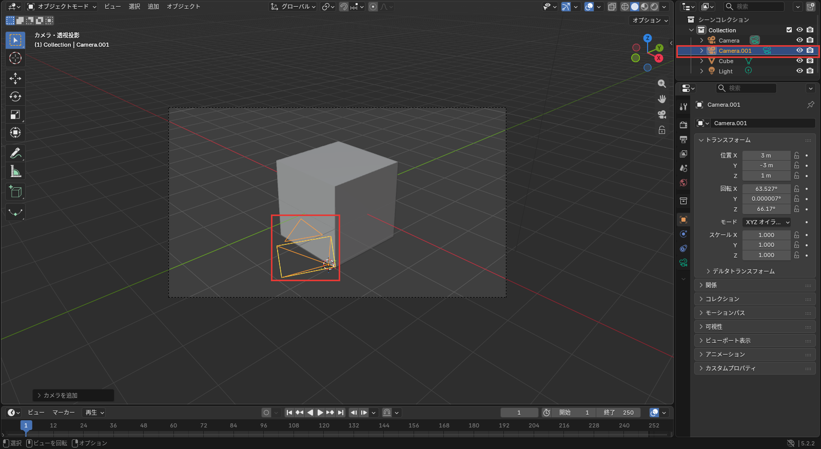Click the scale X value field
The width and height of the screenshot is (821, 449).
766,235
